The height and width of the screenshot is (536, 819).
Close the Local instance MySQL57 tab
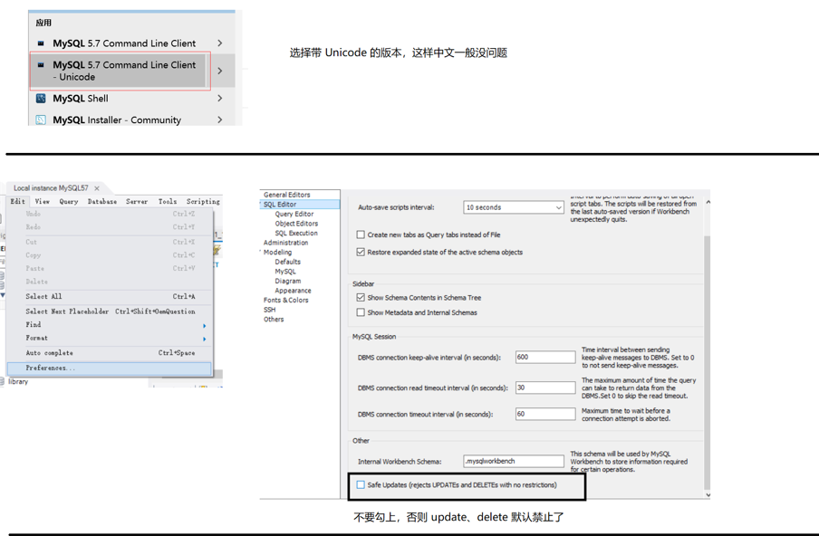[x=97, y=188]
